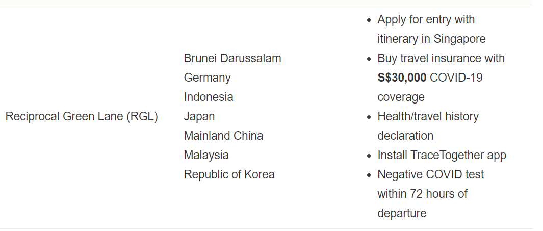Select the Mainland China entry

pos(223,136)
